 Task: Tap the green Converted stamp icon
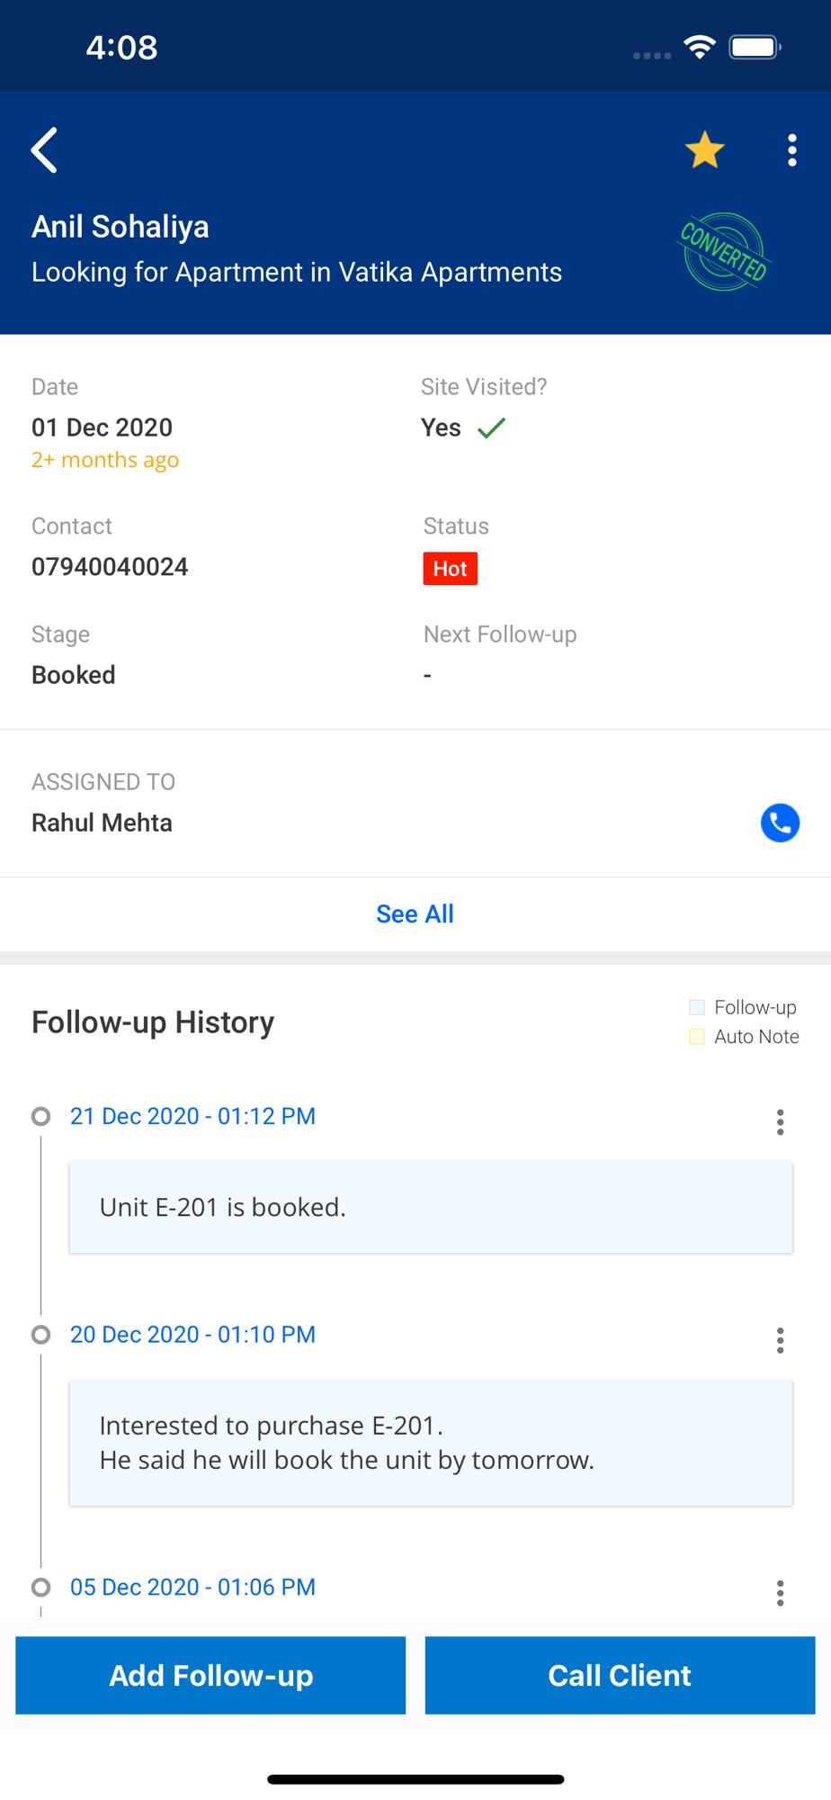tap(723, 252)
